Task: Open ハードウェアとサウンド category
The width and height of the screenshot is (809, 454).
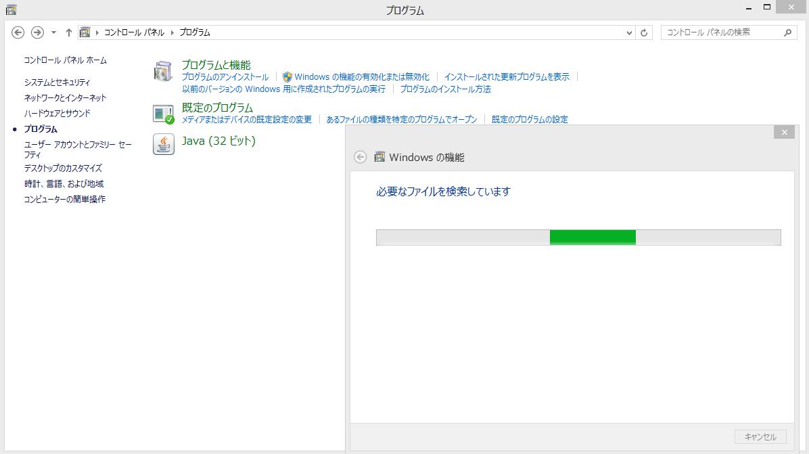Action: 57,114
